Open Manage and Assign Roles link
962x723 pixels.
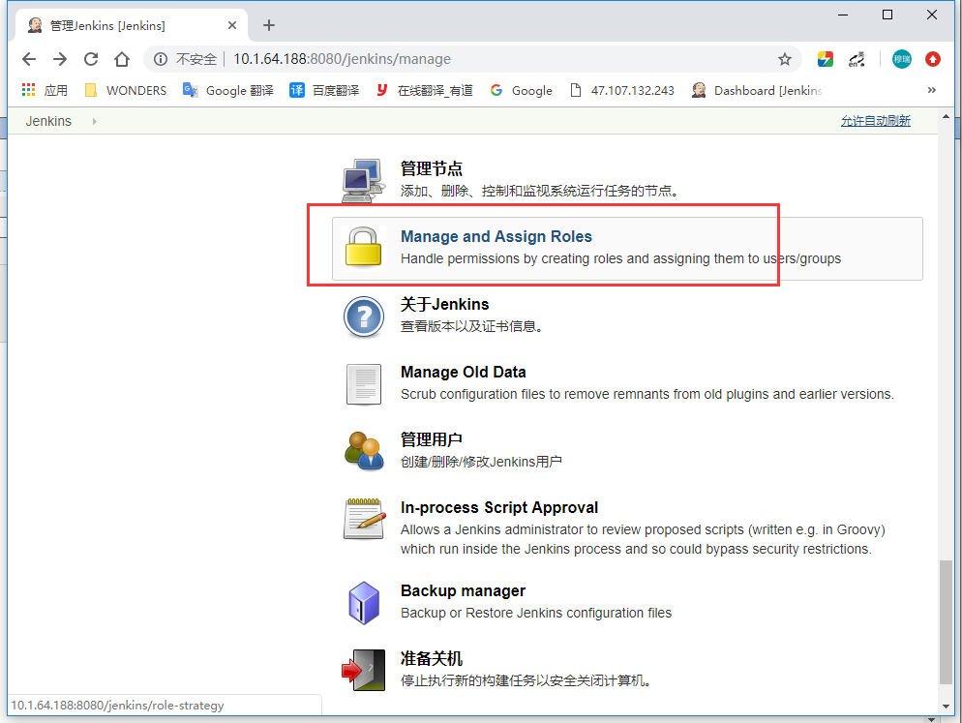496,236
